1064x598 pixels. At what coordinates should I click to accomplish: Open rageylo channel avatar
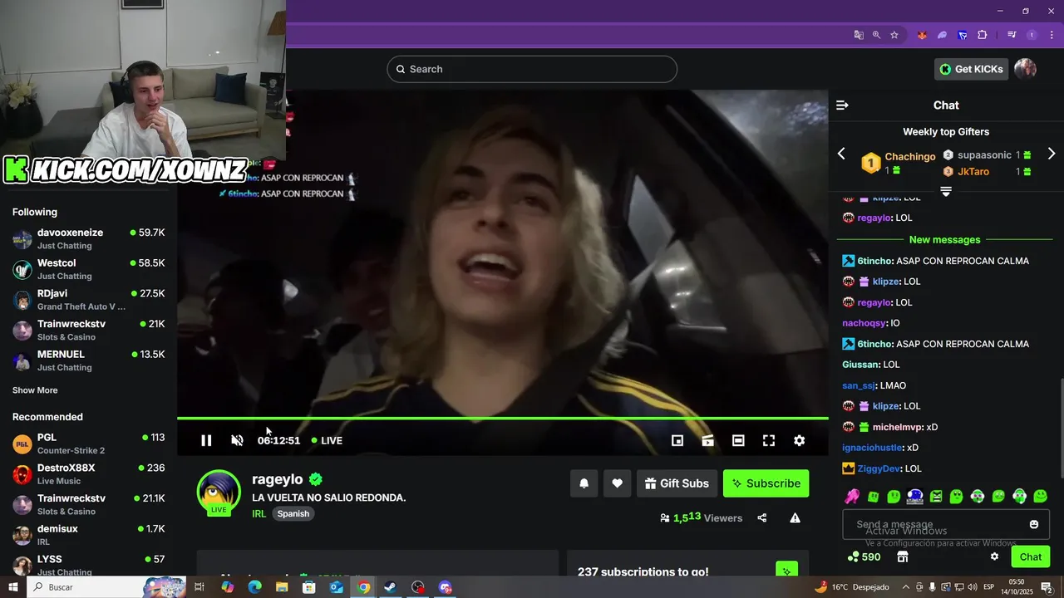pyautogui.click(x=219, y=492)
